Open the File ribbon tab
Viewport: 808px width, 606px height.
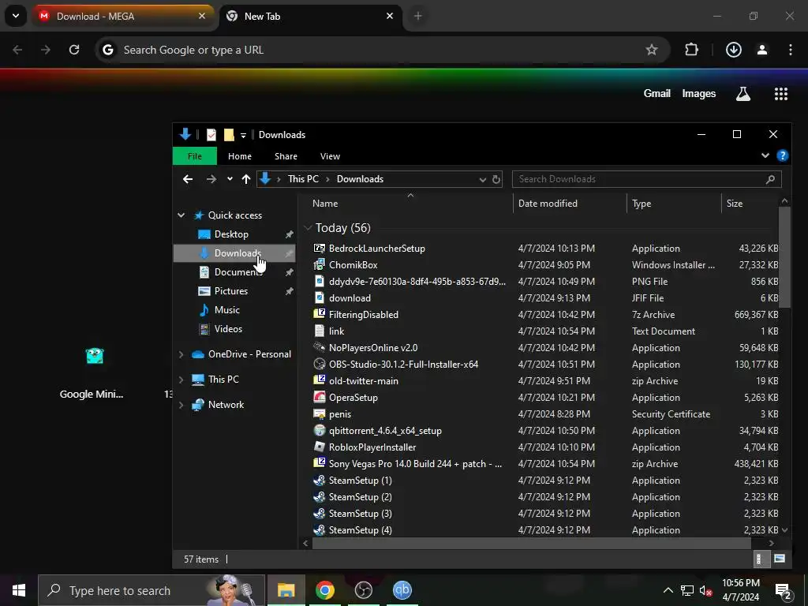point(195,156)
